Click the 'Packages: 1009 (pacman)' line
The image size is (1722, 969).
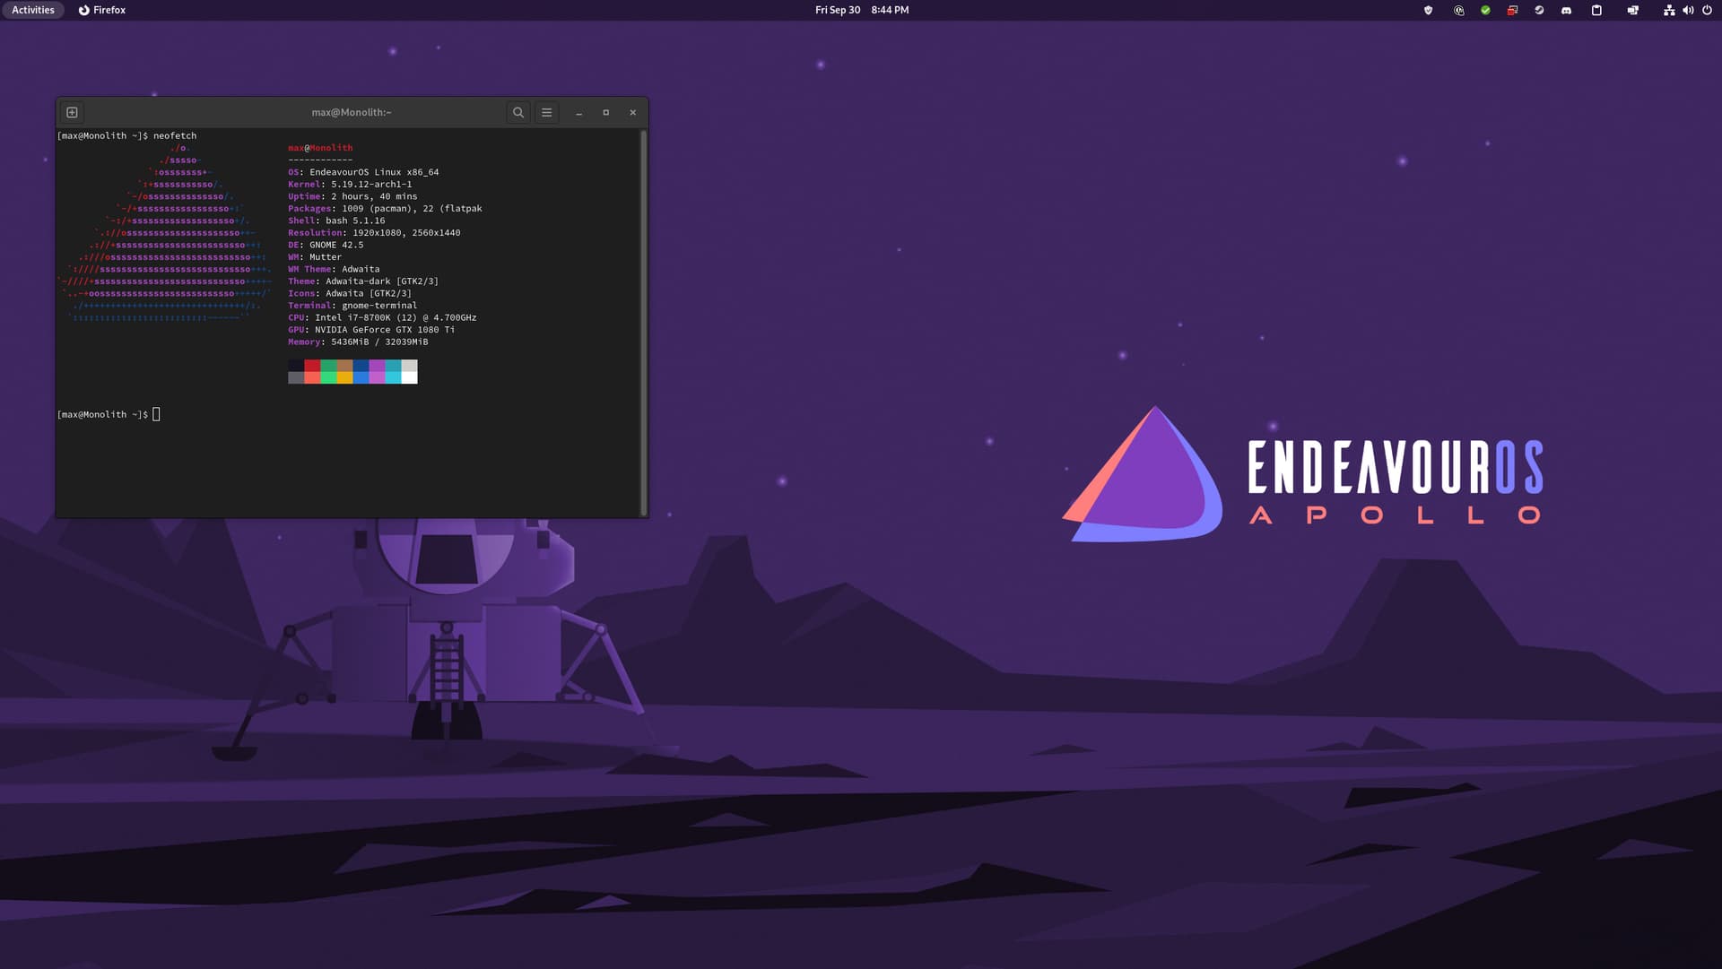[385, 209]
